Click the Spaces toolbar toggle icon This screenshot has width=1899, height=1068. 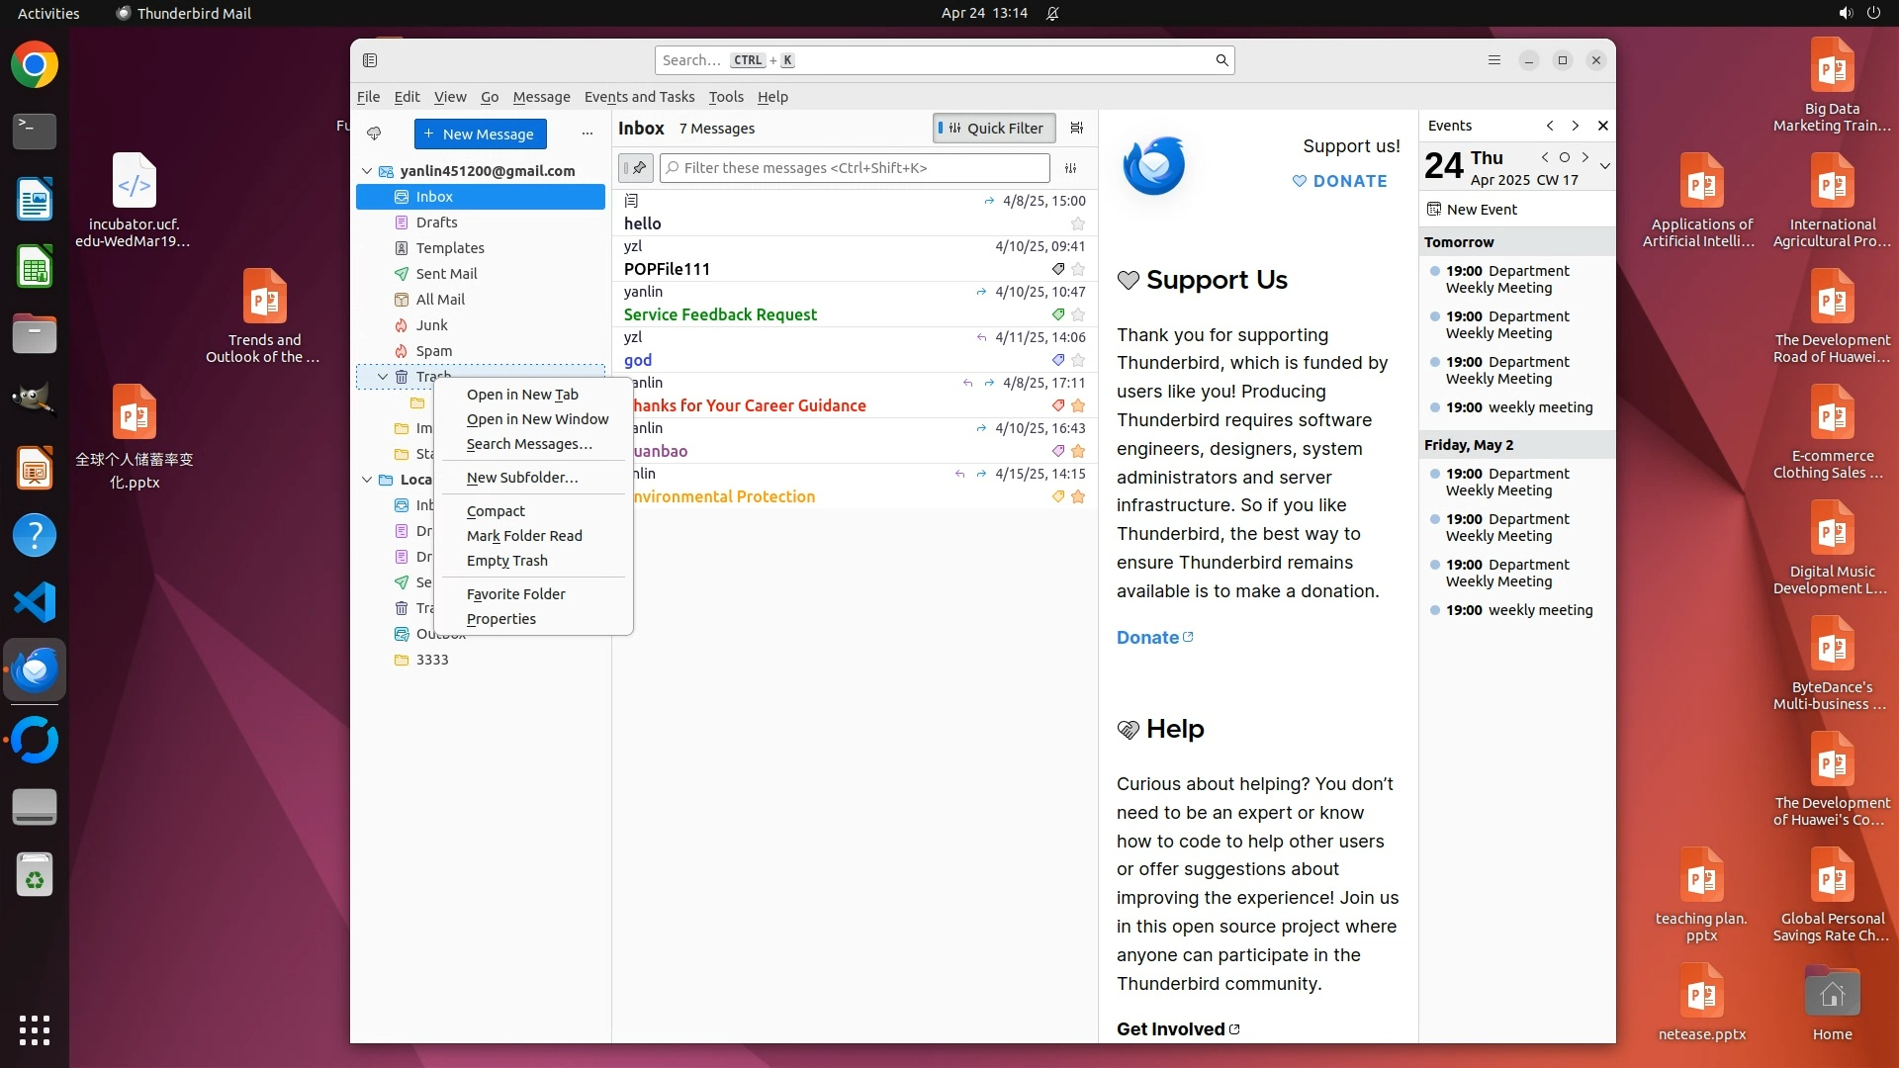coord(370,60)
